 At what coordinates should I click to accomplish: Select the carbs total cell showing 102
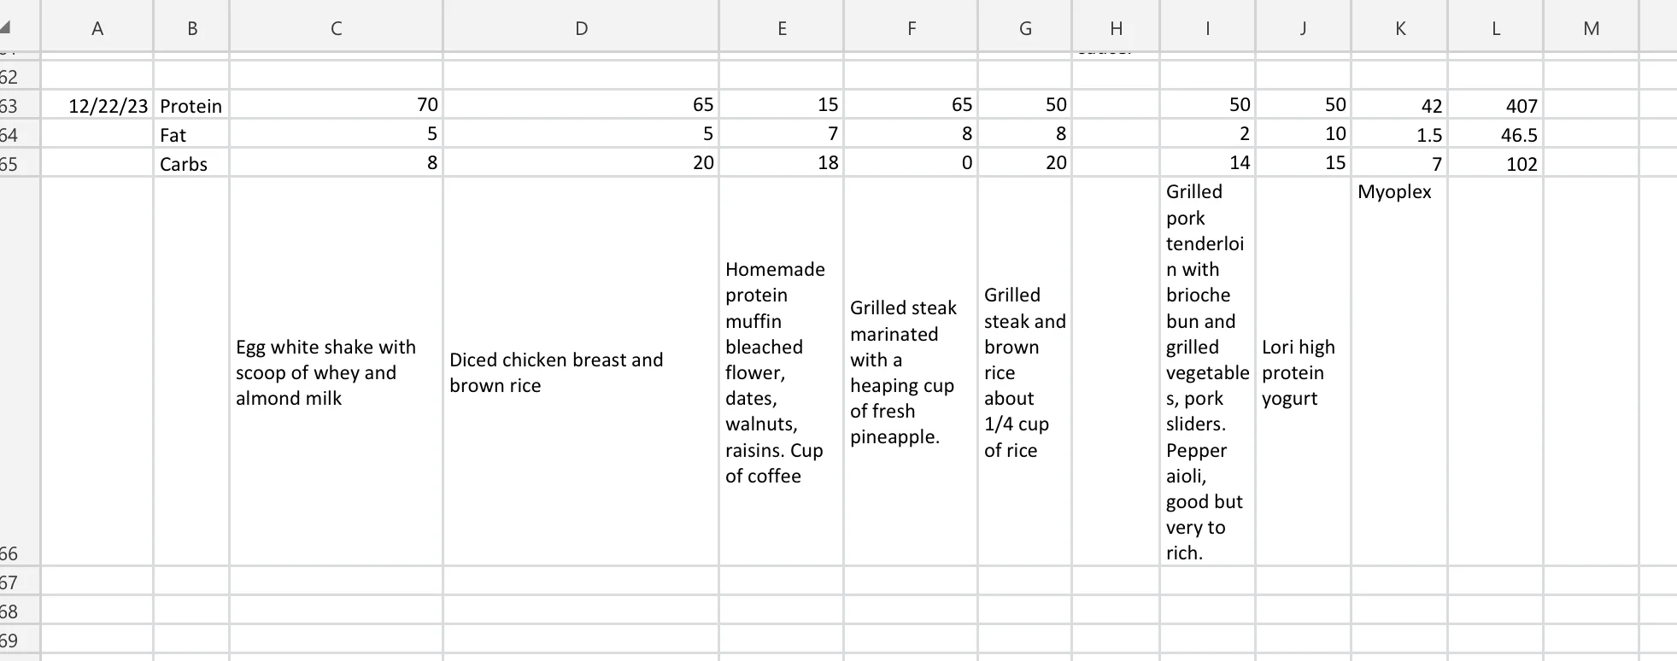point(1495,164)
